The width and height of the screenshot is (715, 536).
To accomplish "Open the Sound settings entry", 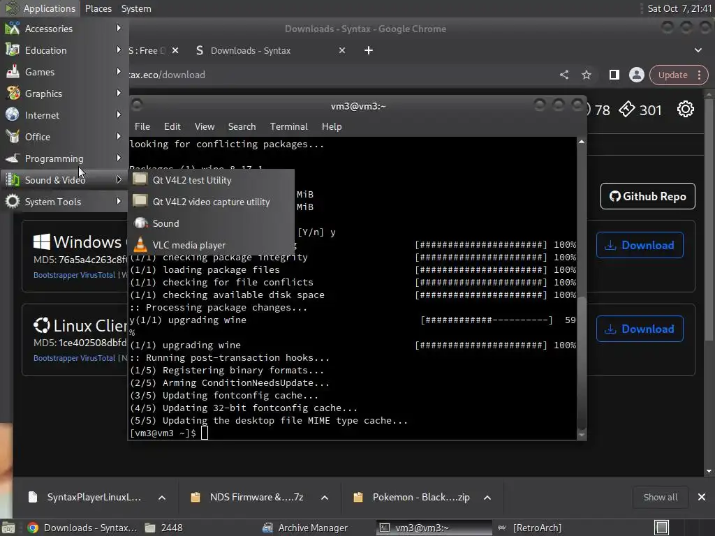I will 212,223.
